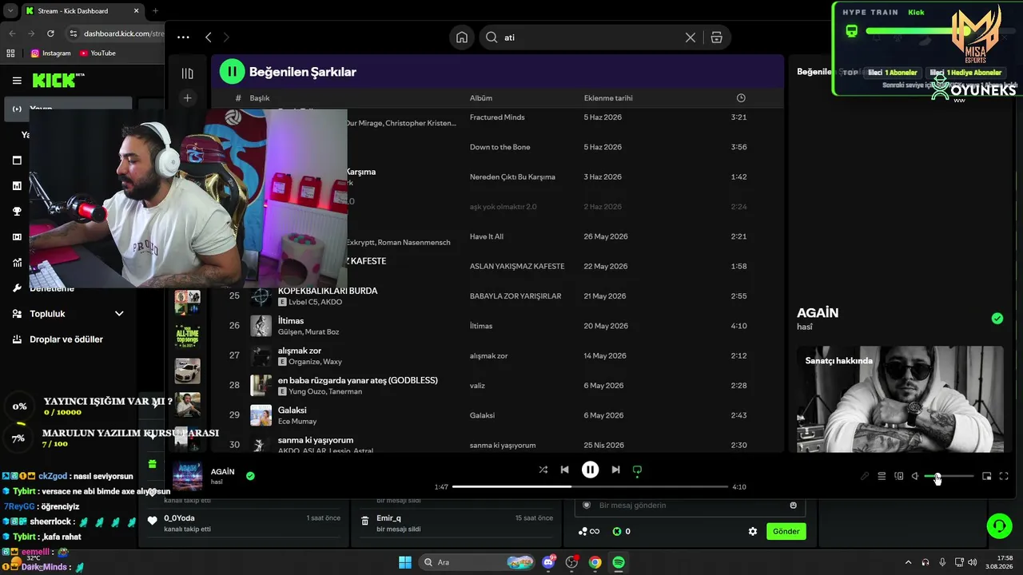Send chat message with Gönder button
The width and height of the screenshot is (1023, 575).
pyautogui.click(x=786, y=531)
